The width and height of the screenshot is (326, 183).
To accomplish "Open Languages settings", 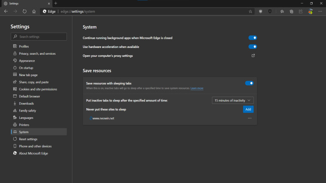I will 39,118.
